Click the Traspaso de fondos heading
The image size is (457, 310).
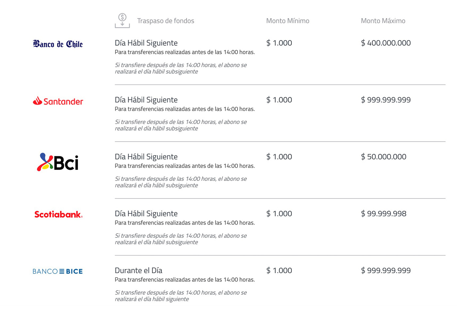click(165, 21)
